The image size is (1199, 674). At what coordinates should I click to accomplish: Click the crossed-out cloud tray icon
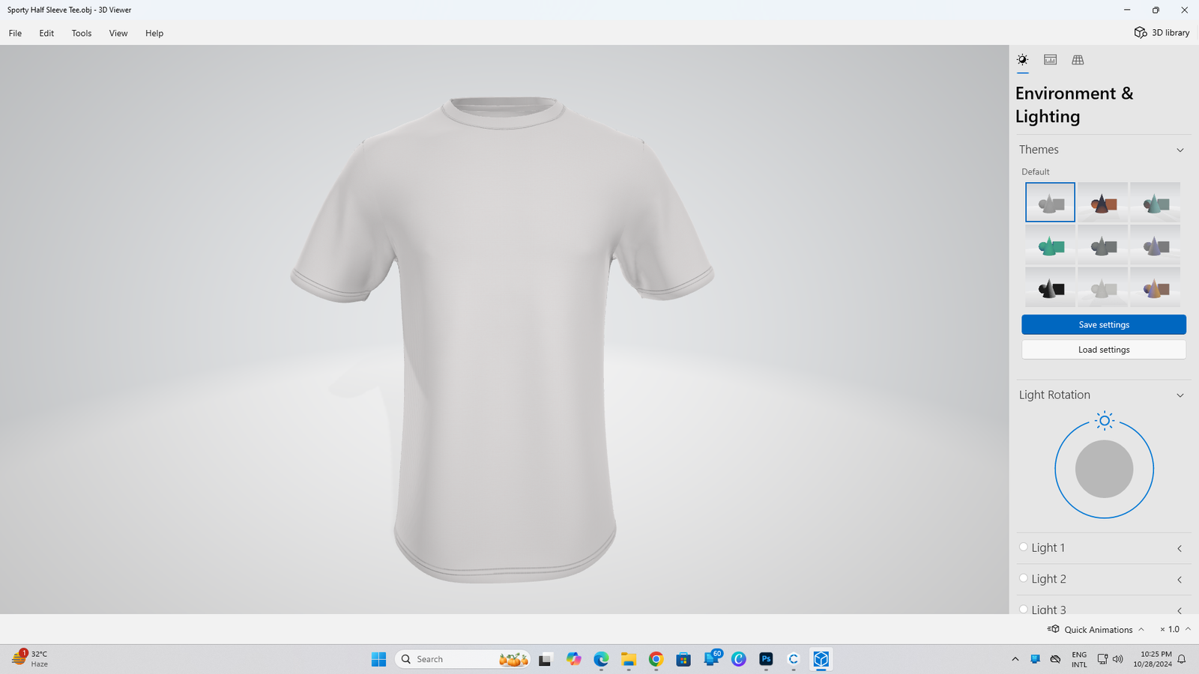pyautogui.click(x=1055, y=659)
